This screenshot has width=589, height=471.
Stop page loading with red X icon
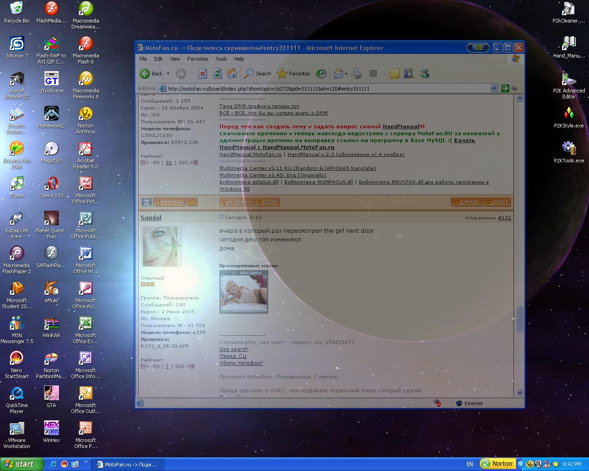(202, 74)
